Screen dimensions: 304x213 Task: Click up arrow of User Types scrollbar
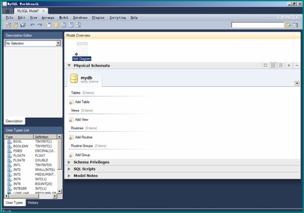coord(59,137)
